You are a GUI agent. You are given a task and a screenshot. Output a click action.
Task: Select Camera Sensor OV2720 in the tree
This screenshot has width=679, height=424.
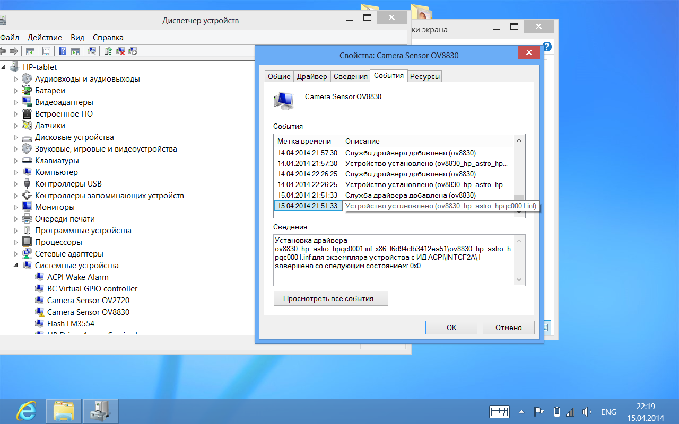(x=88, y=301)
